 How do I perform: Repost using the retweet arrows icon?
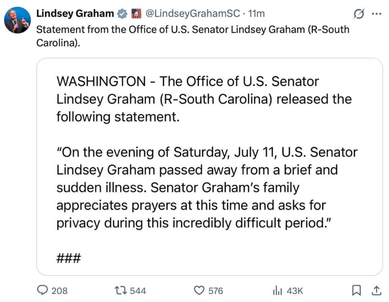point(121,290)
